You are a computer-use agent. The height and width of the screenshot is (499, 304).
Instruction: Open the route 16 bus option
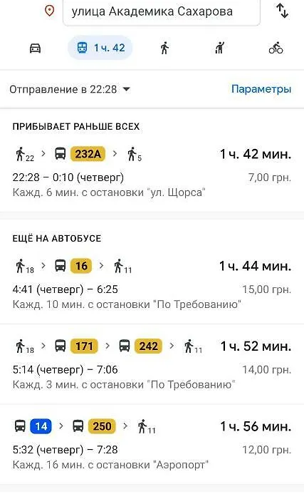152,283
